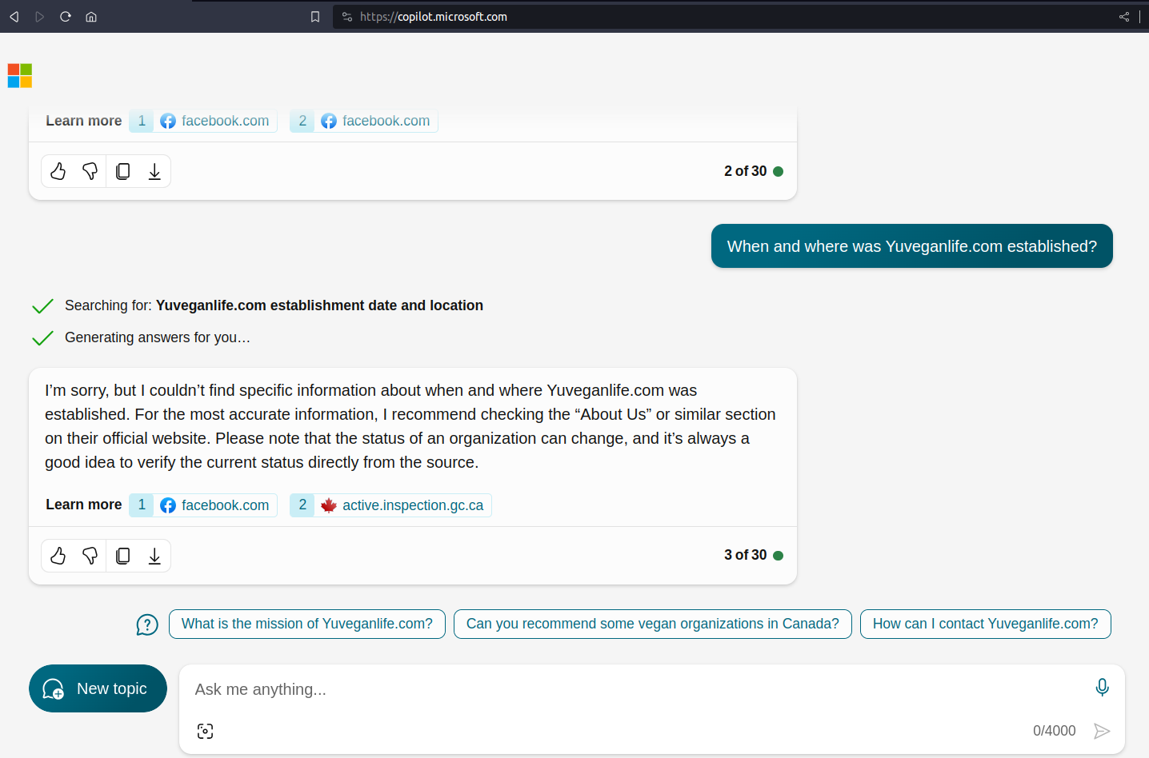The height and width of the screenshot is (758, 1149).
Task: Click the answer text starting "I'm sorry, but"
Action: click(x=410, y=426)
